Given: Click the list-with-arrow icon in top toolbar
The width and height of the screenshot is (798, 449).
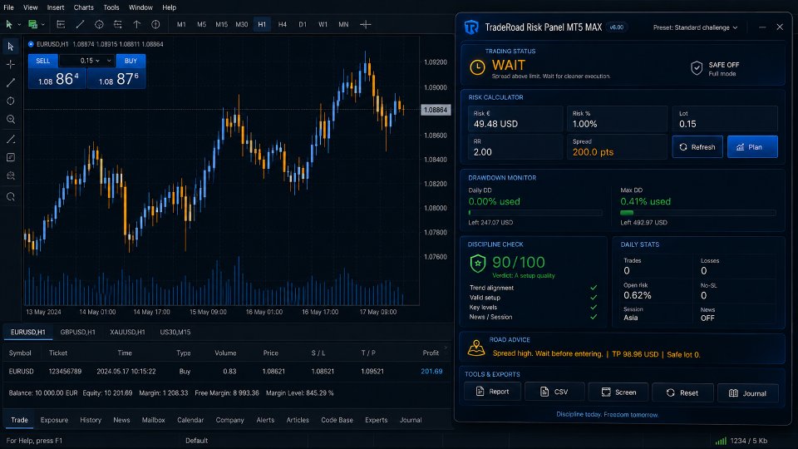Looking at the screenshot, I should tap(61, 24).
